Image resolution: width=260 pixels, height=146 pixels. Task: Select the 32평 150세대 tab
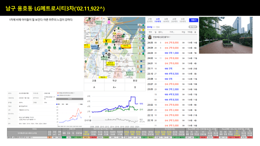pos(157,20)
